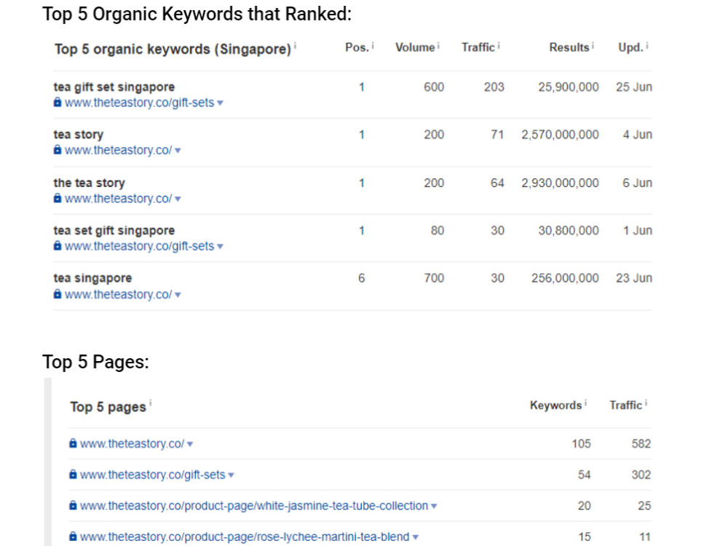Click info icon next to Volume header
Image resolution: width=728 pixels, height=546 pixels.
pos(438,45)
